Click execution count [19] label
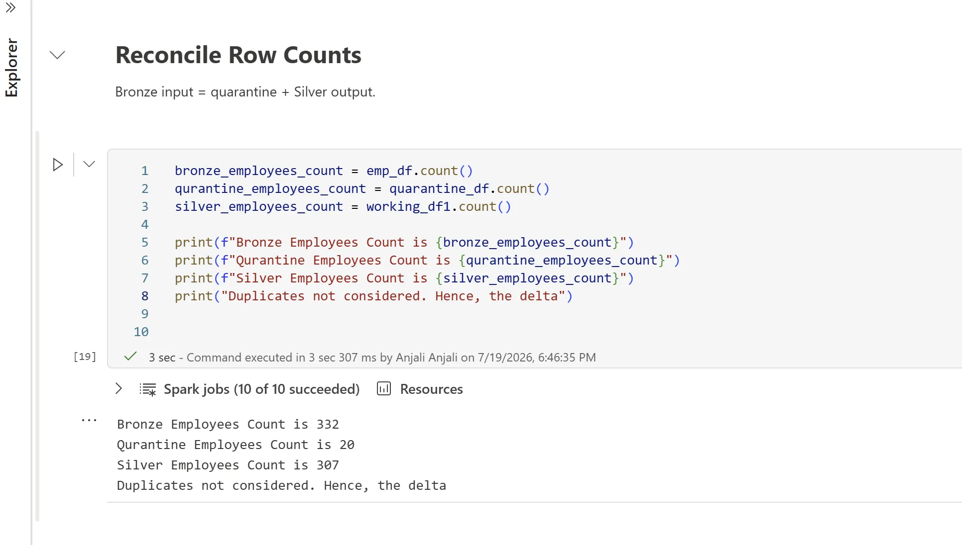962x545 pixels. coord(85,357)
